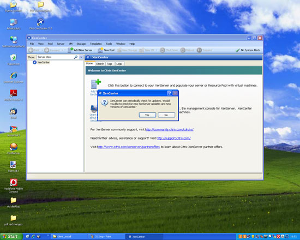
Task: Expand the Back button history dropdown arrow
Action: 42,50
